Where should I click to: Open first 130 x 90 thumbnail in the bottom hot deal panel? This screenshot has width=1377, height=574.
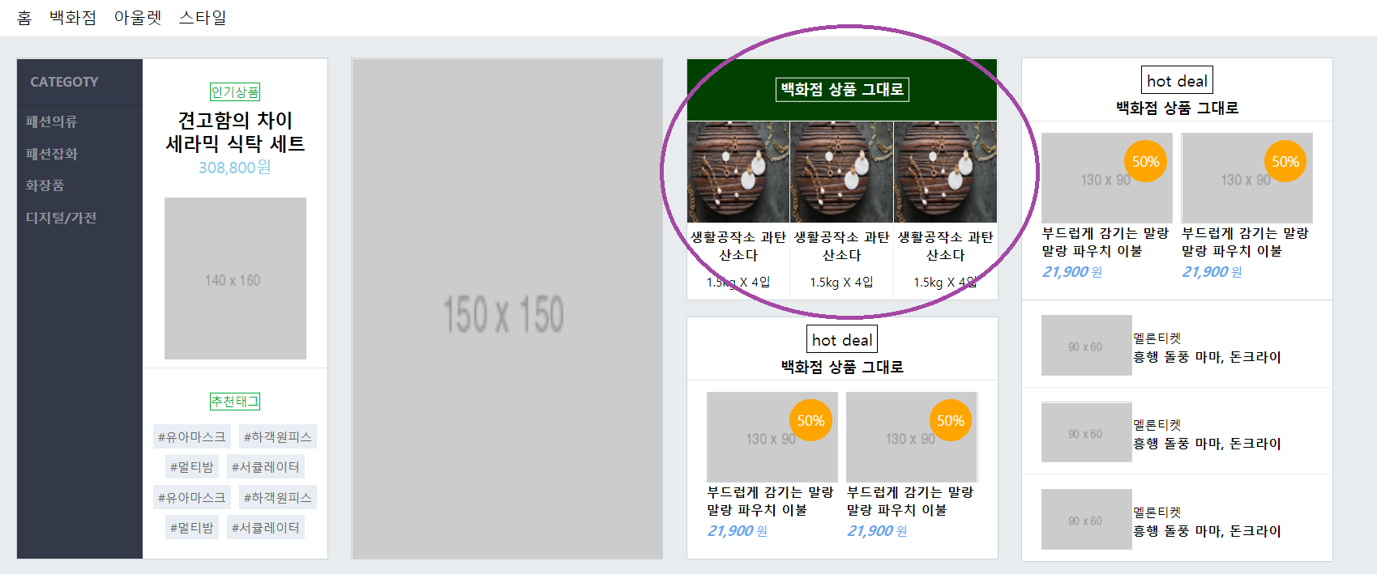click(772, 437)
